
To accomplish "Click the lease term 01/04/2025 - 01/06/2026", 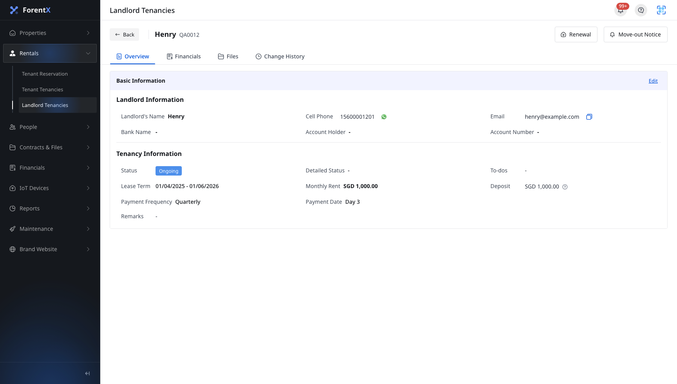I will (187, 186).
